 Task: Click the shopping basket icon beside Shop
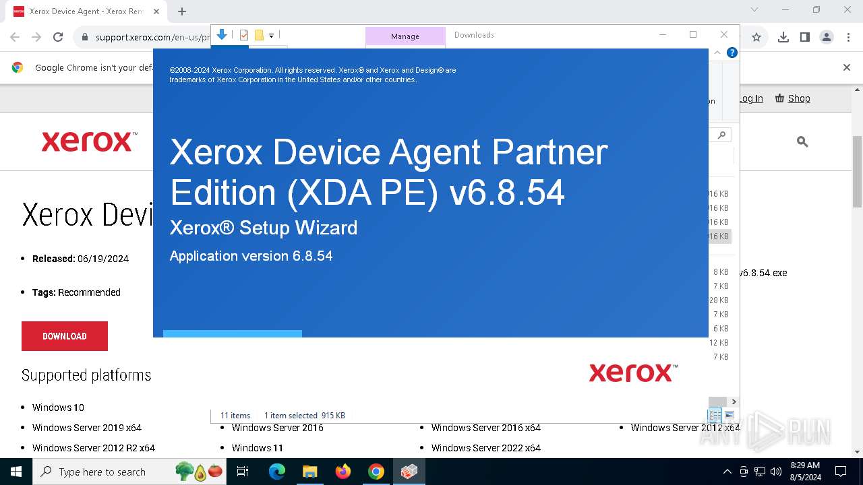[779, 98]
